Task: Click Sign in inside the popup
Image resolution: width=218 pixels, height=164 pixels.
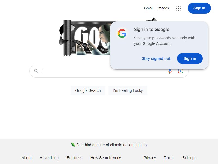Action: [x=190, y=58]
